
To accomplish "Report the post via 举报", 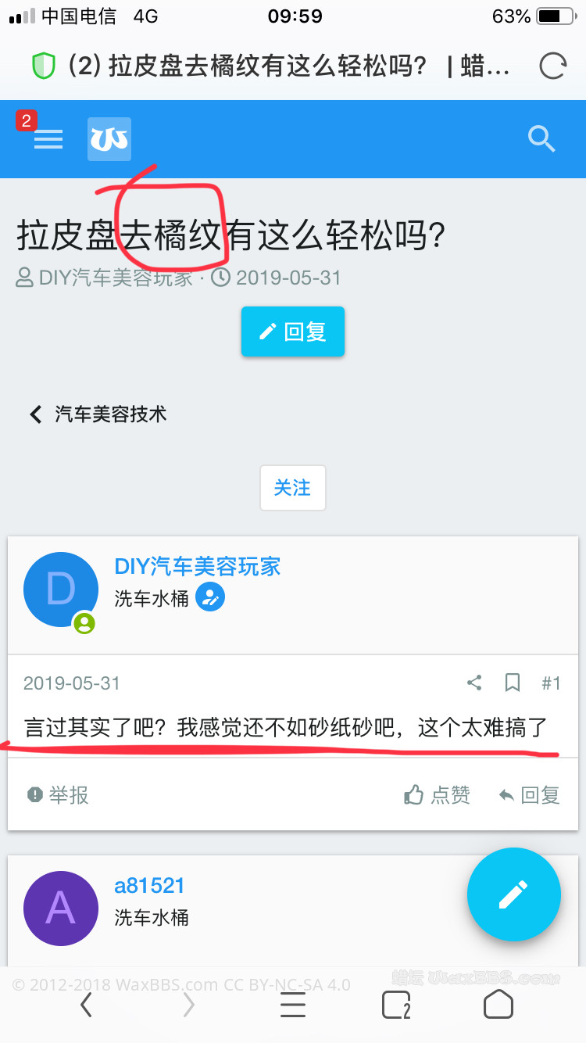I will (x=58, y=795).
